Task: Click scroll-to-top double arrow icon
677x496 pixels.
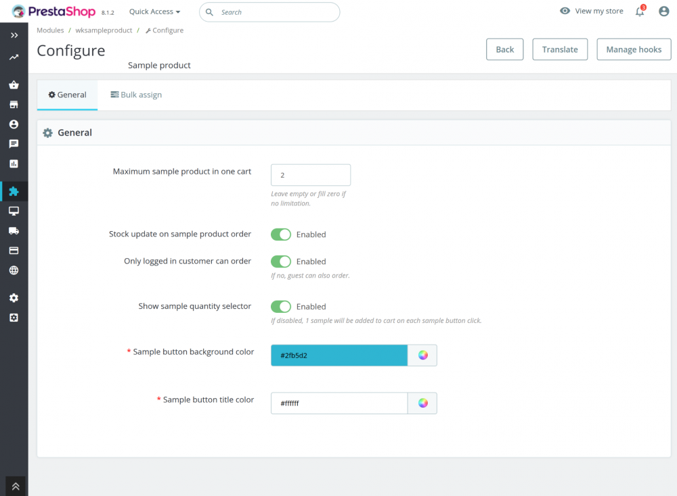Action: coord(16,487)
